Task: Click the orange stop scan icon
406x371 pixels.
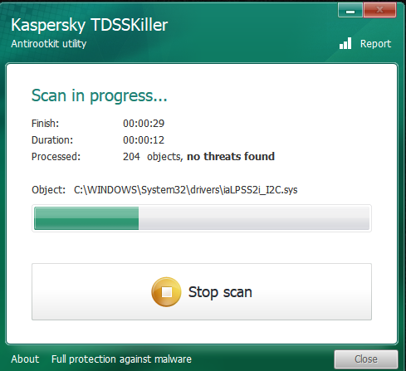Action: (166, 292)
